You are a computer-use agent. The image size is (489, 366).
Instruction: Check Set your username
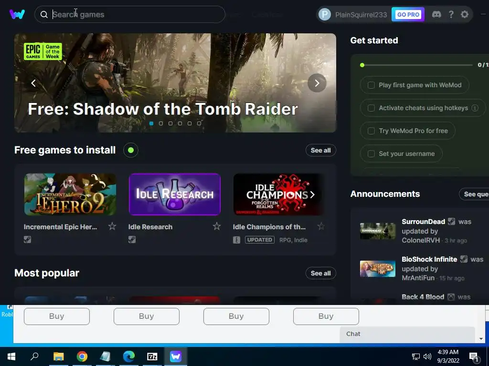pyautogui.click(x=371, y=154)
